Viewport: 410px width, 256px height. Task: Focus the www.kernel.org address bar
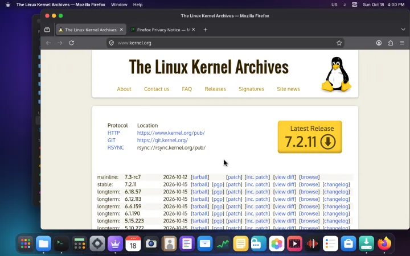pos(225,43)
